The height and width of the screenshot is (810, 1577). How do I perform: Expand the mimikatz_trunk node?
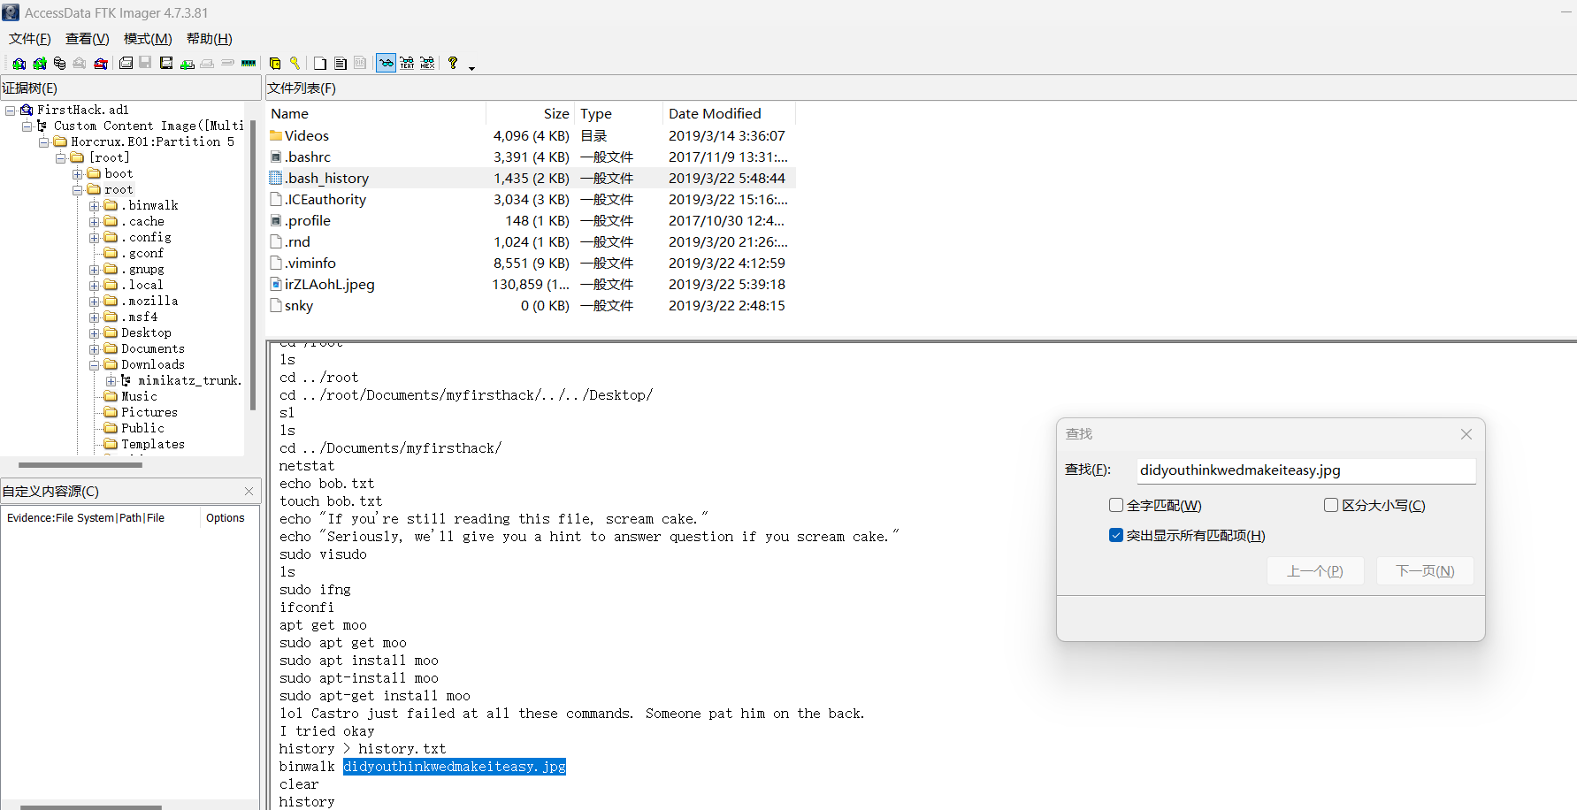tap(111, 381)
